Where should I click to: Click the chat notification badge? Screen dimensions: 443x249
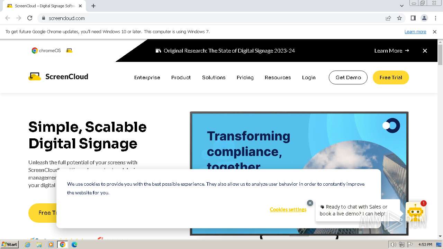(423, 203)
